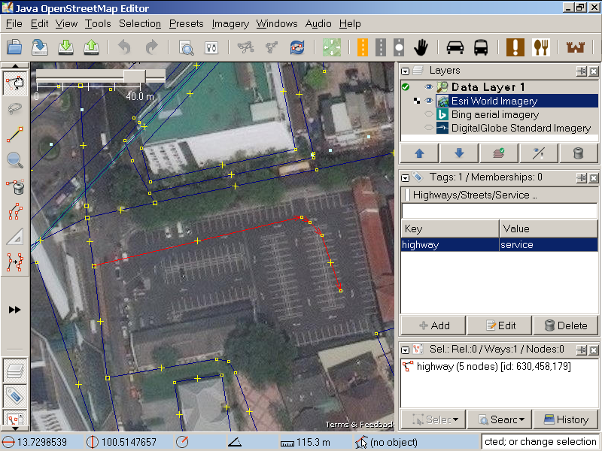Collapse the Layers panel
The width and height of the screenshot is (602, 451).
click(x=406, y=71)
